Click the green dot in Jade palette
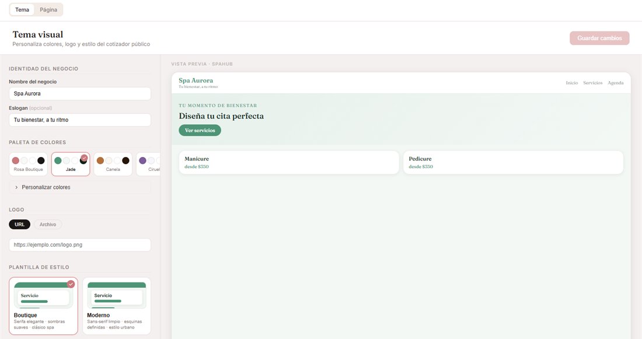Image resolution: width=642 pixels, height=339 pixels. (58, 160)
